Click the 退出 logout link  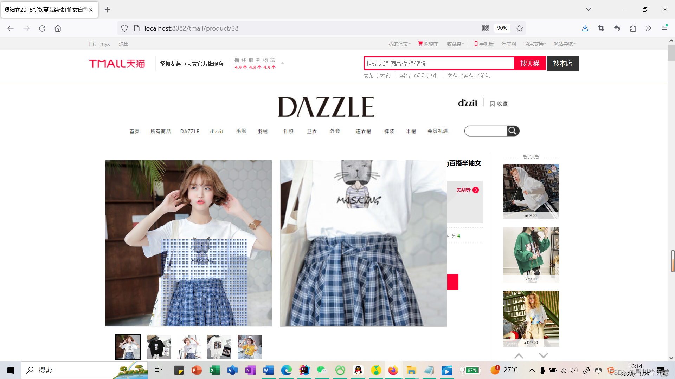(x=124, y=44)
